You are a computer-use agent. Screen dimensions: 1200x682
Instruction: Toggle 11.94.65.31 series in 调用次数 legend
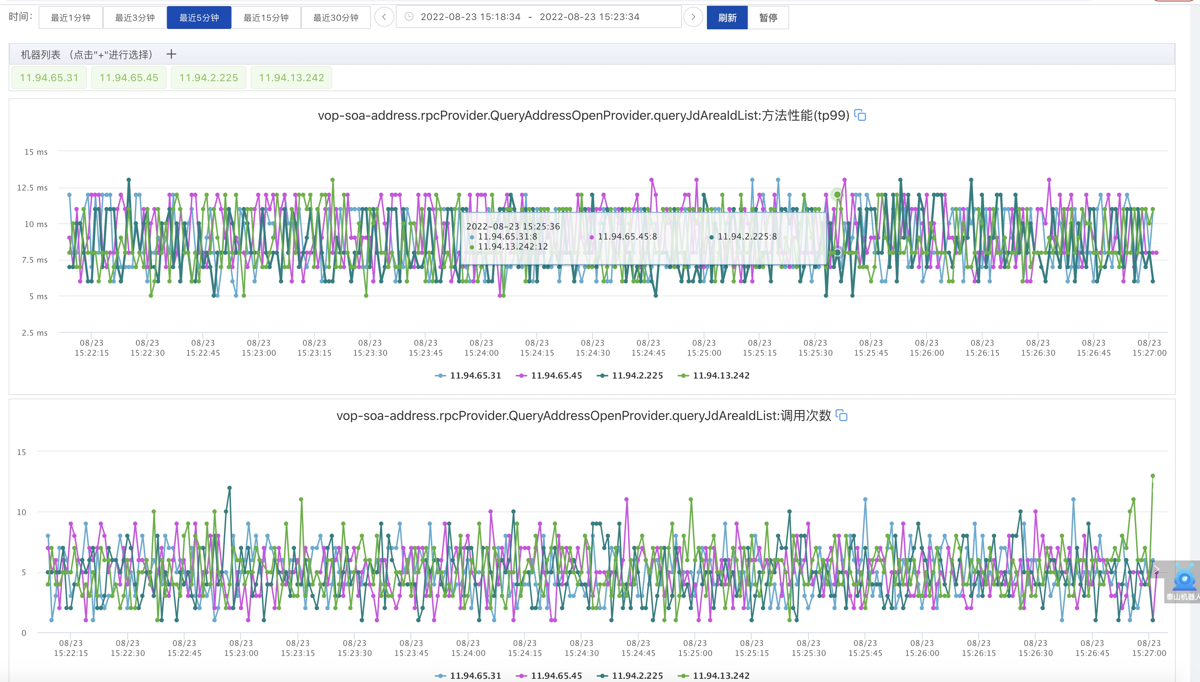(468, 676)
